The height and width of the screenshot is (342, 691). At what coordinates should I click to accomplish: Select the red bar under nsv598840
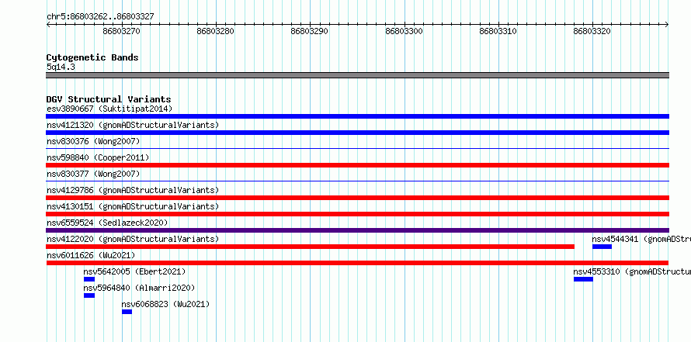pyautogui.click(x=357, y=165)
